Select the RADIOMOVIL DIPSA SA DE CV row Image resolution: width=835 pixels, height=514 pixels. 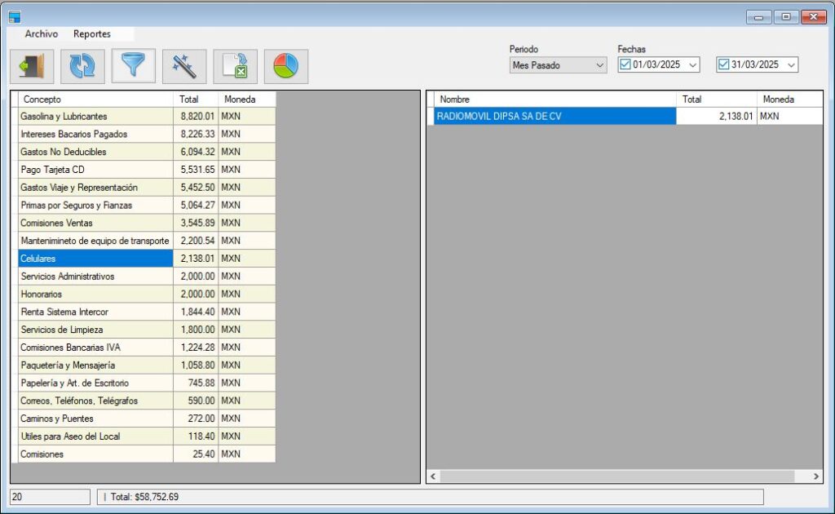pyautogui.click(x=554, y=117)
